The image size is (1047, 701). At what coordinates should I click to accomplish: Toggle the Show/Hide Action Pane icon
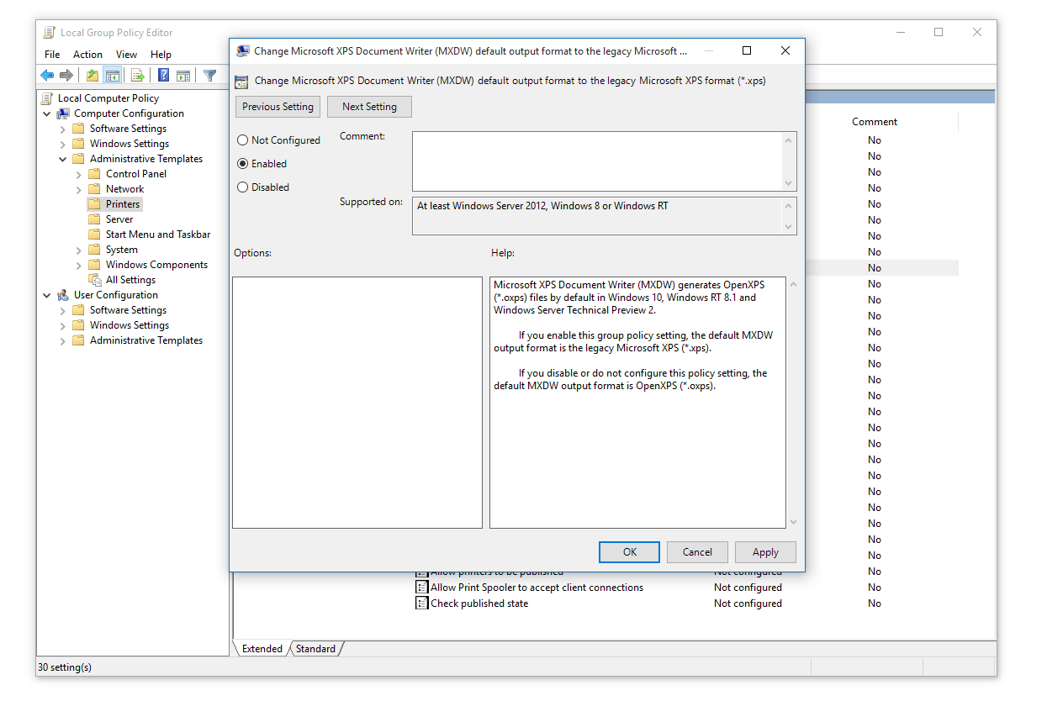coord(183,76)
